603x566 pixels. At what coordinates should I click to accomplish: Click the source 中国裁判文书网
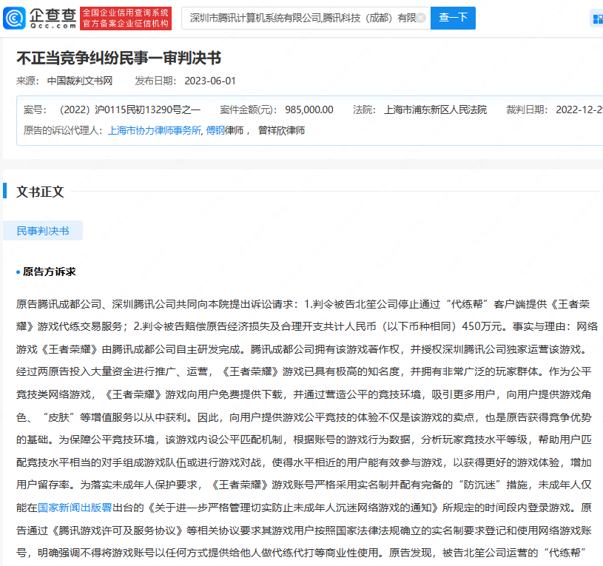coord(80,81)
